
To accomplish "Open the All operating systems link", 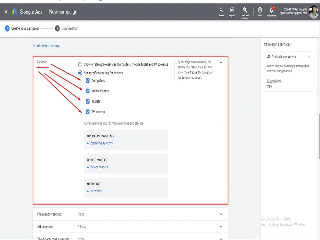I will [100, 143].
